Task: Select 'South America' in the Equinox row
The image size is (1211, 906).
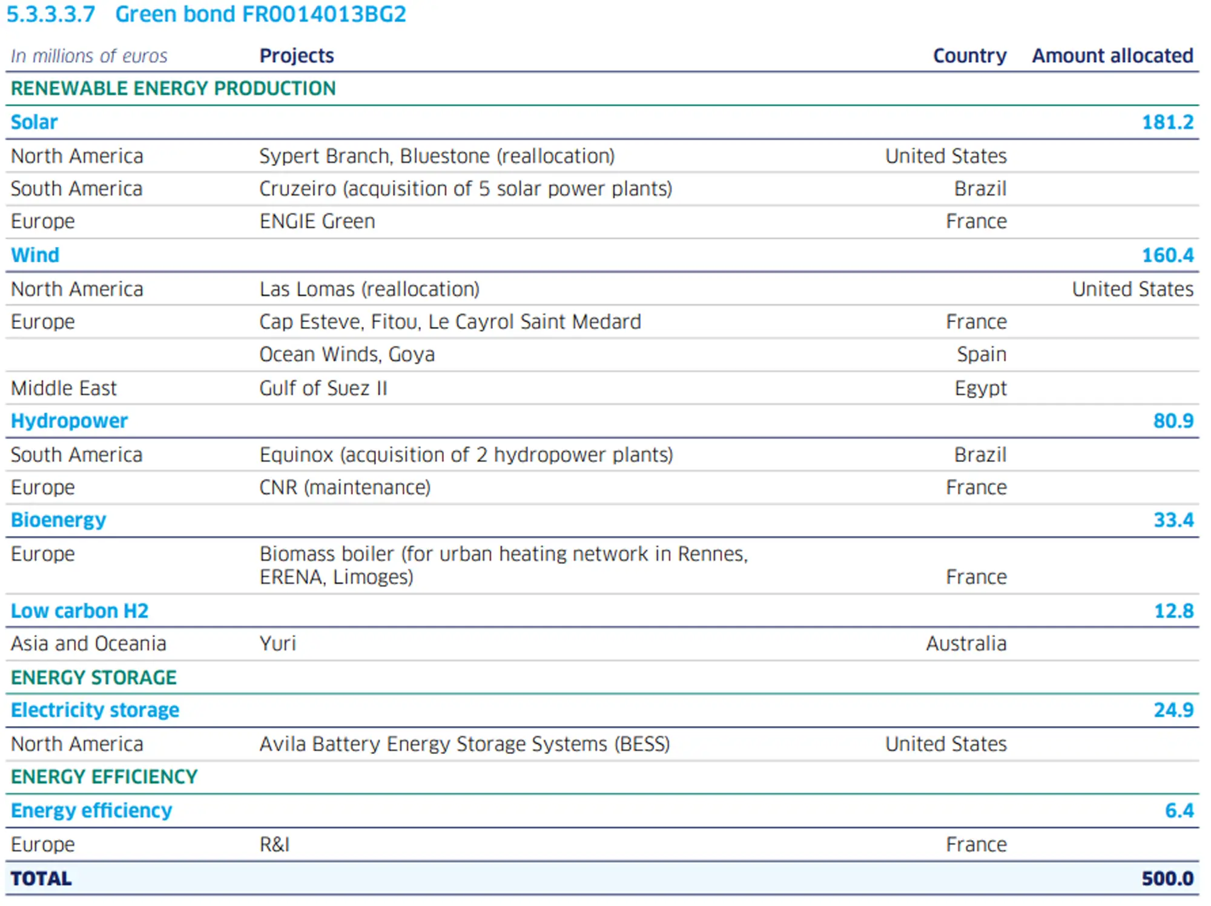Action: point(76,455)
